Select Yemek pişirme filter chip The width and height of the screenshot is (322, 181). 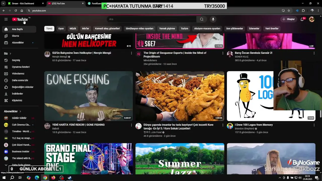tap(167, 28)
